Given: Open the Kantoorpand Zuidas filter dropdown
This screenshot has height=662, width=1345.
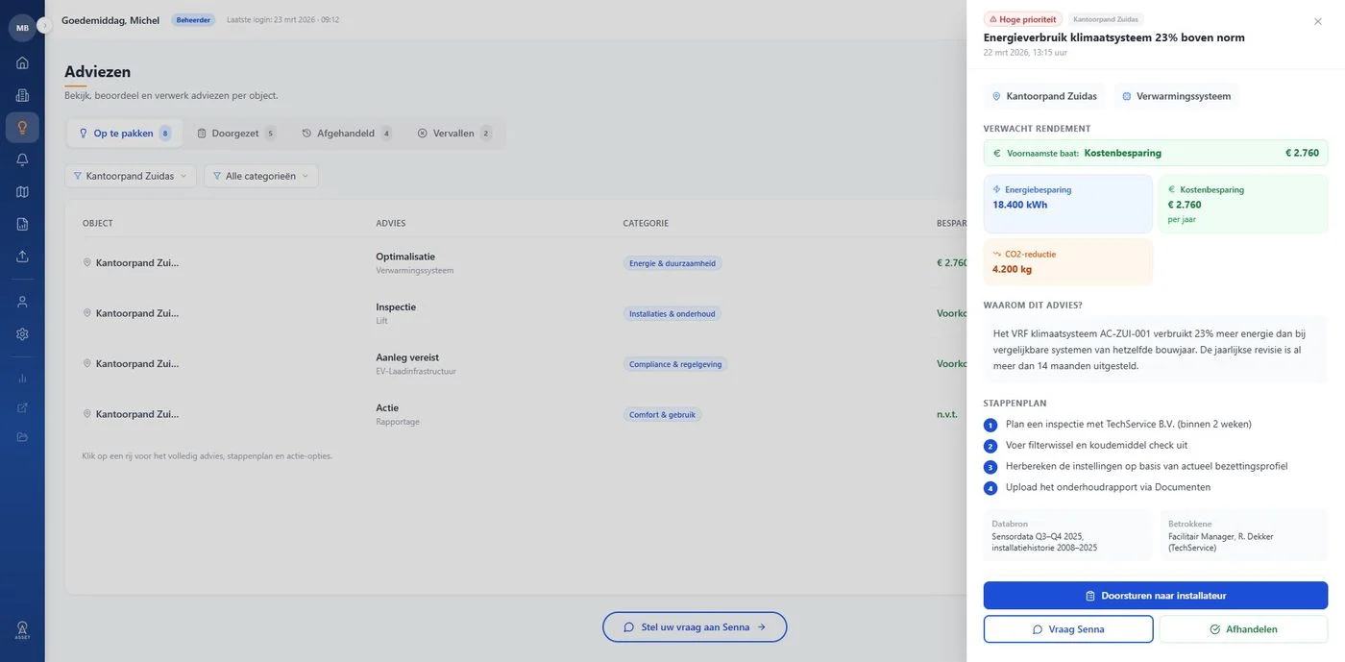Looking at the screenshot, I should point(131,176).
